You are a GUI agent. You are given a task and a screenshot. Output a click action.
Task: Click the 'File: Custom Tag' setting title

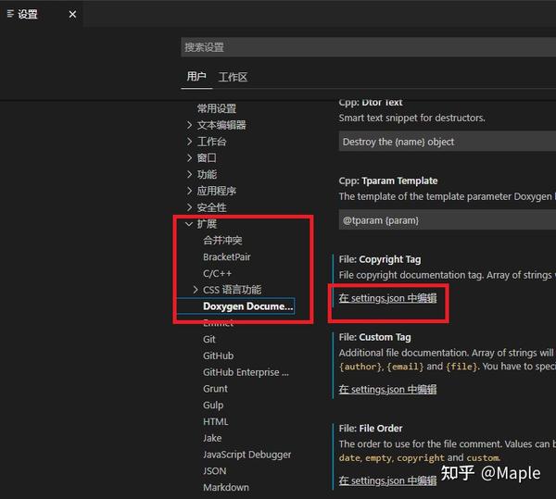tap(374, 337)
